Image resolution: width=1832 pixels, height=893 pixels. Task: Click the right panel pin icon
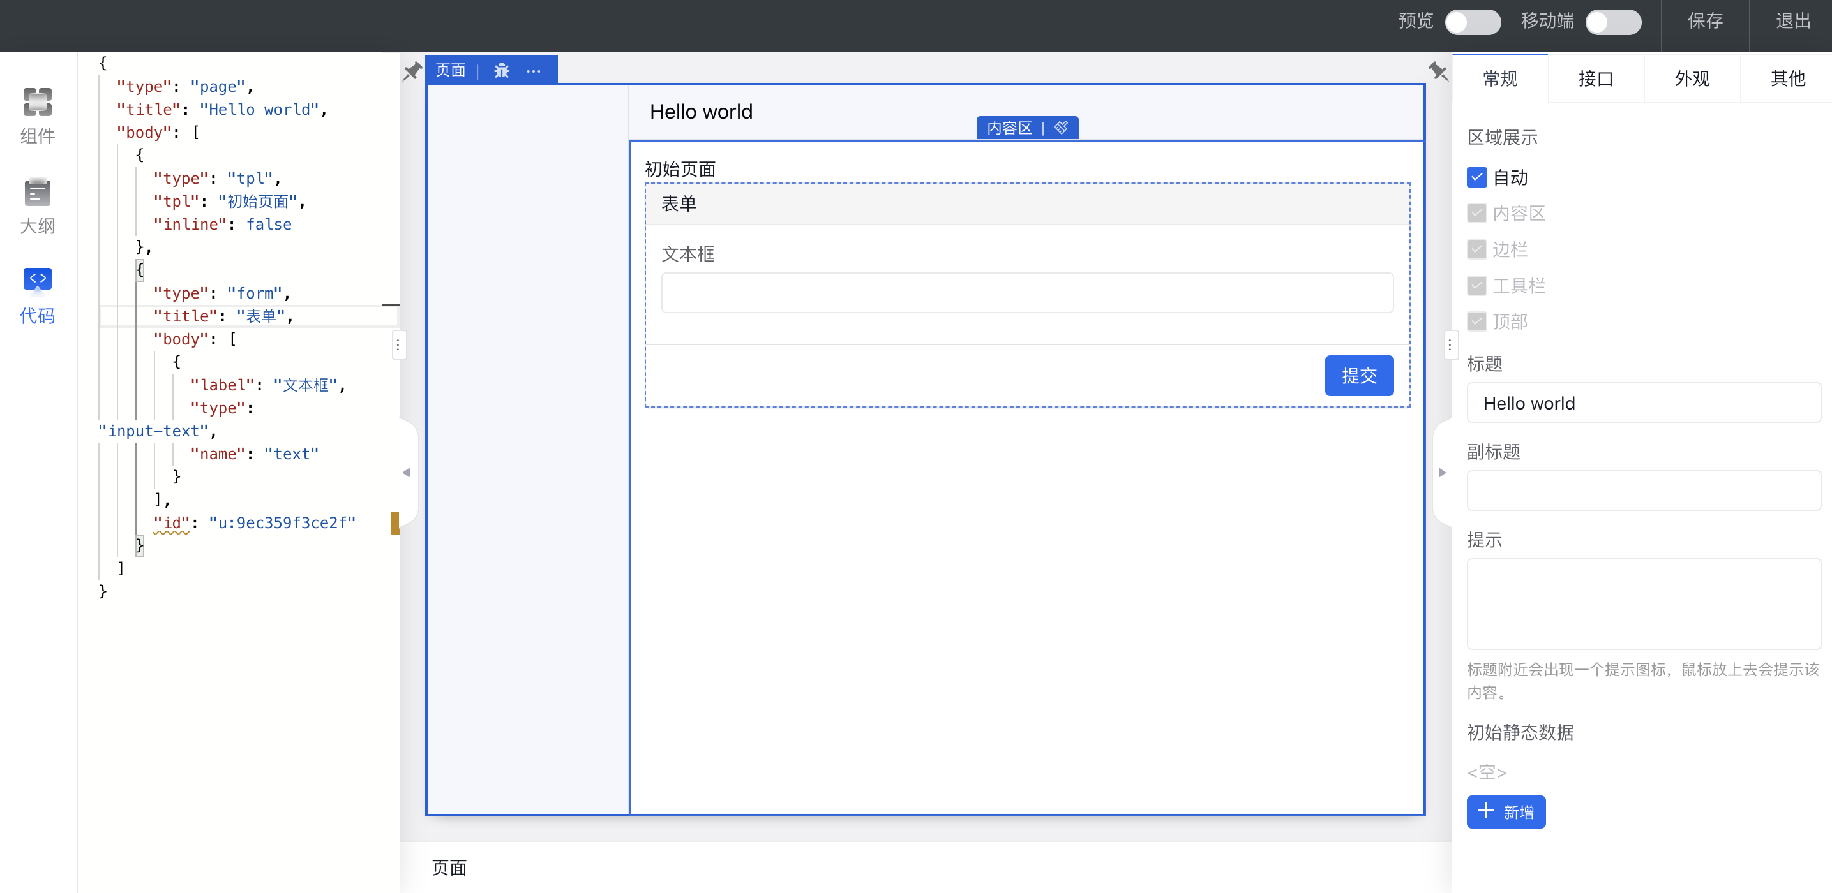(1438, 71)
